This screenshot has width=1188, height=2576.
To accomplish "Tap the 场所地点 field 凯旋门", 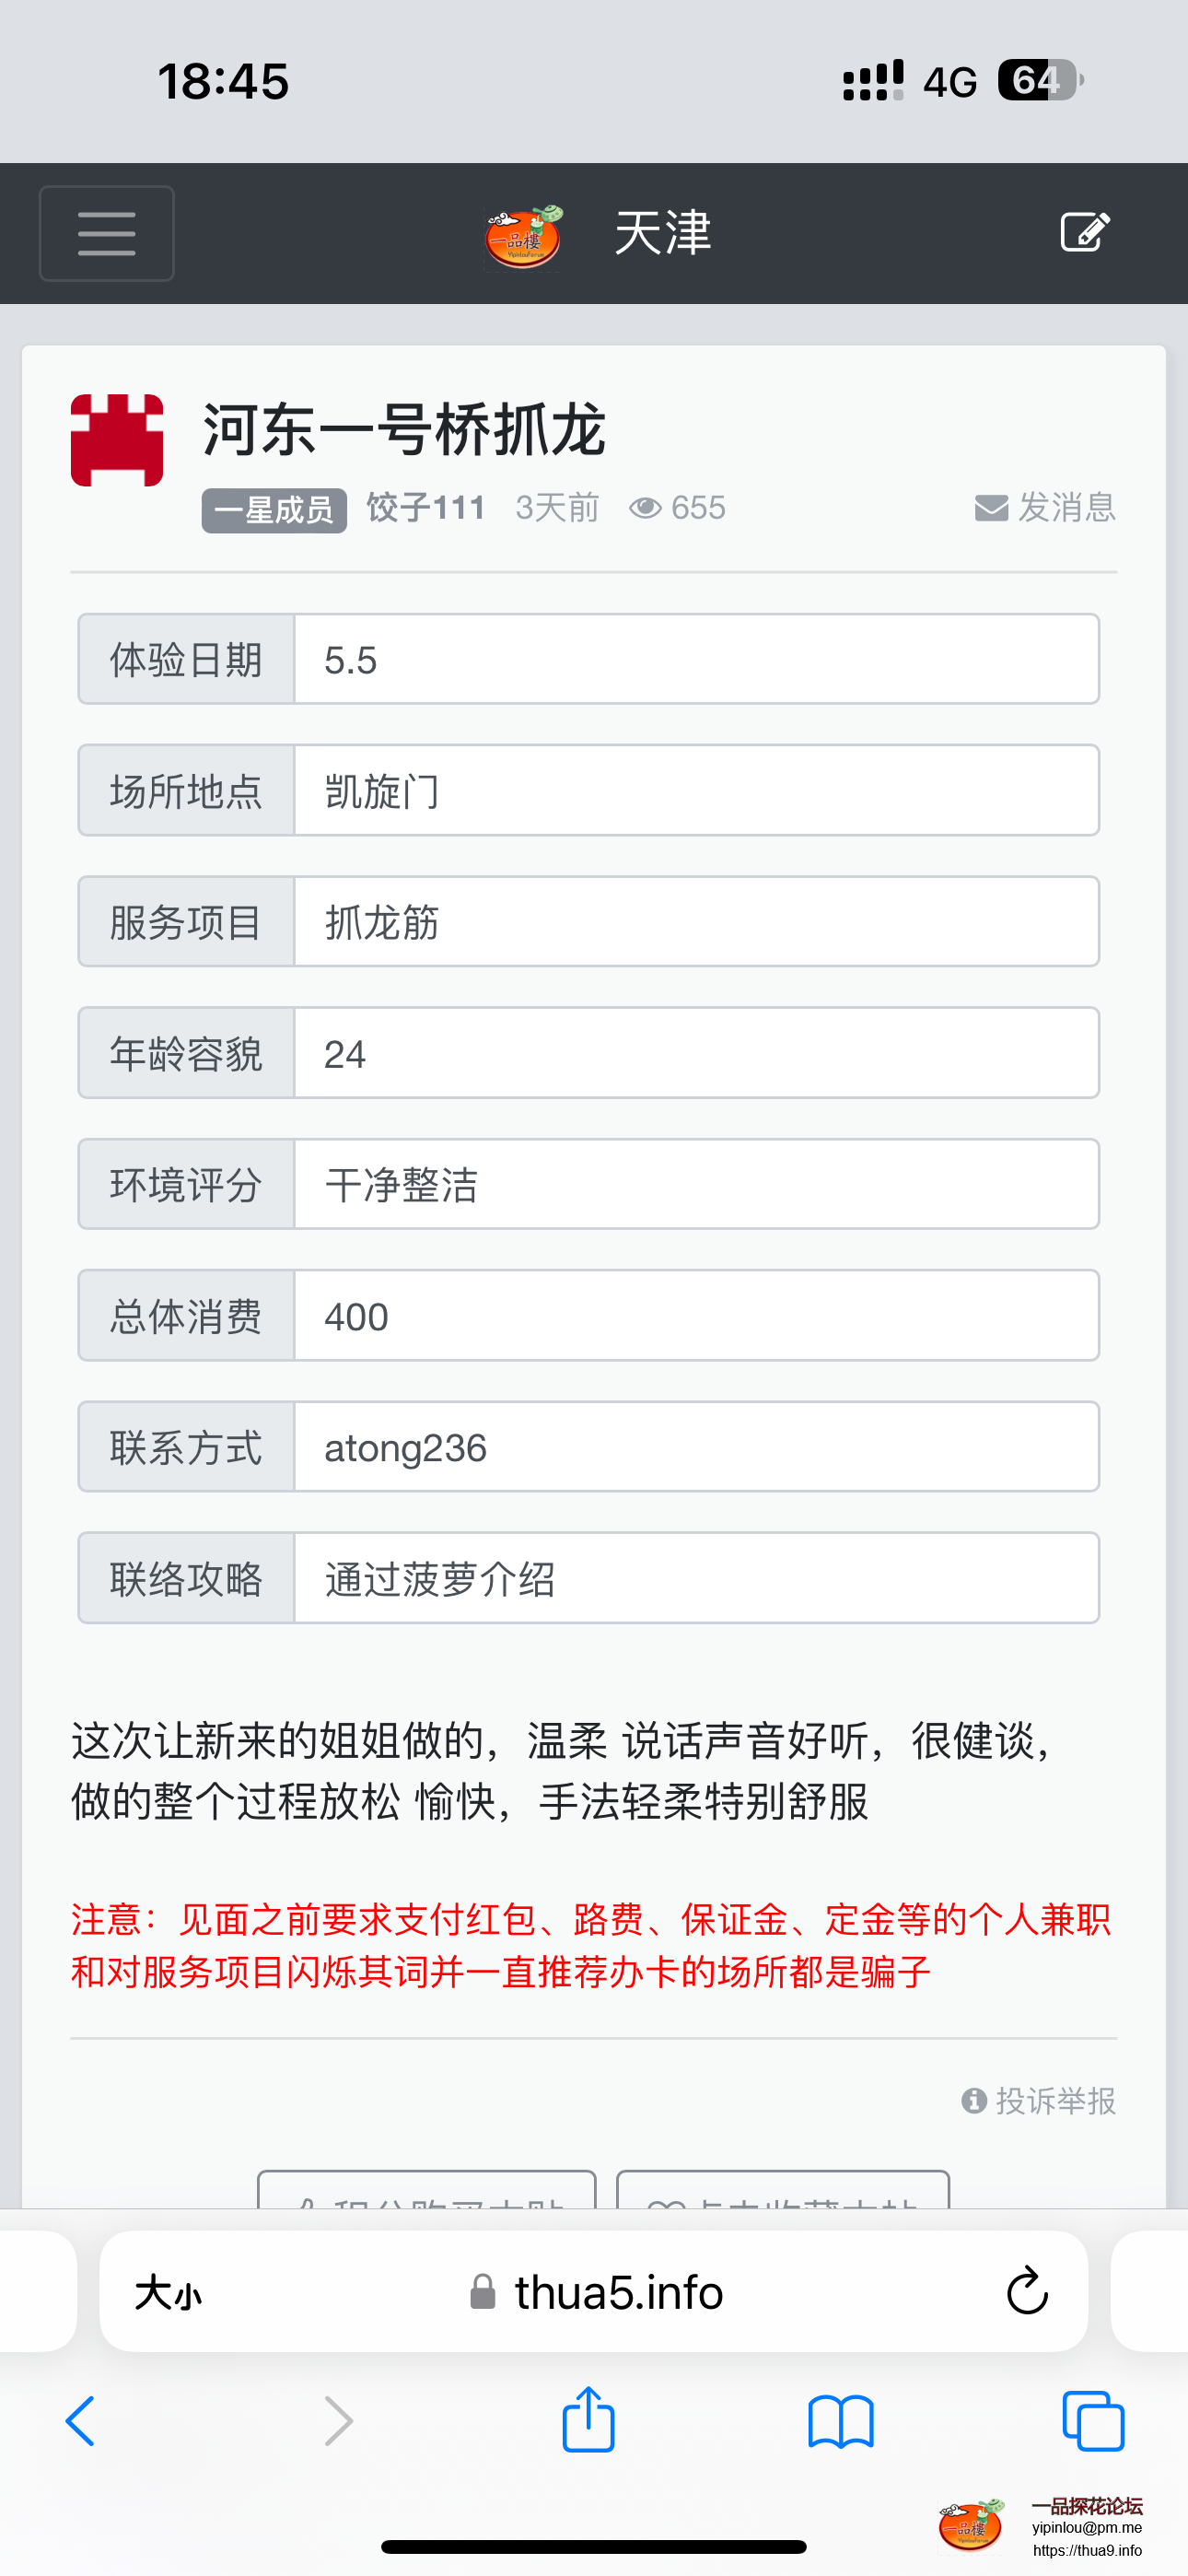I will click(696, 790).
